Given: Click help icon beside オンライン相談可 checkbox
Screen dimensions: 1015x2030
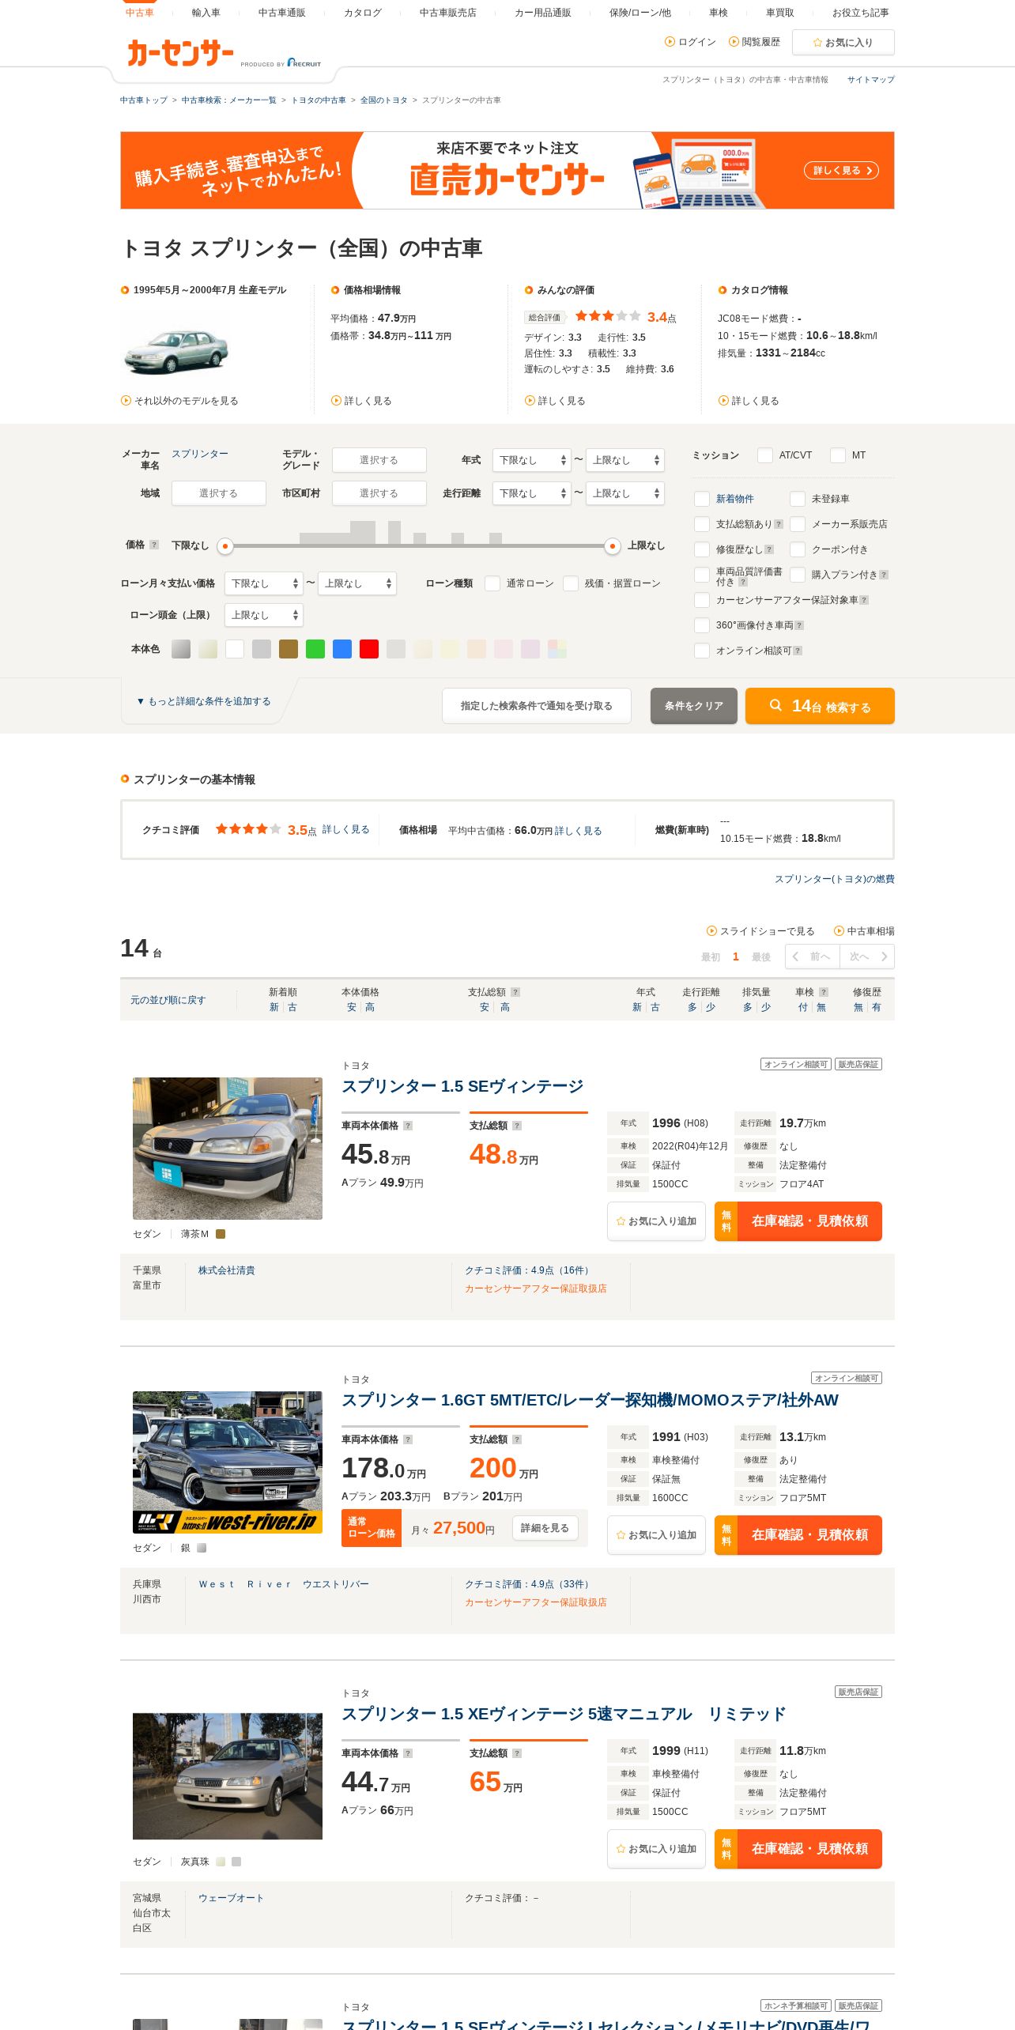Looking at the screenshot, I should point(798,651).
